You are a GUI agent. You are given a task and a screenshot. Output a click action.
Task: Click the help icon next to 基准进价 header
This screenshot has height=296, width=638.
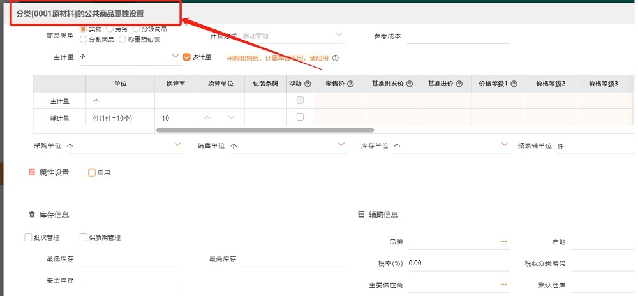(x=459, y=84)
